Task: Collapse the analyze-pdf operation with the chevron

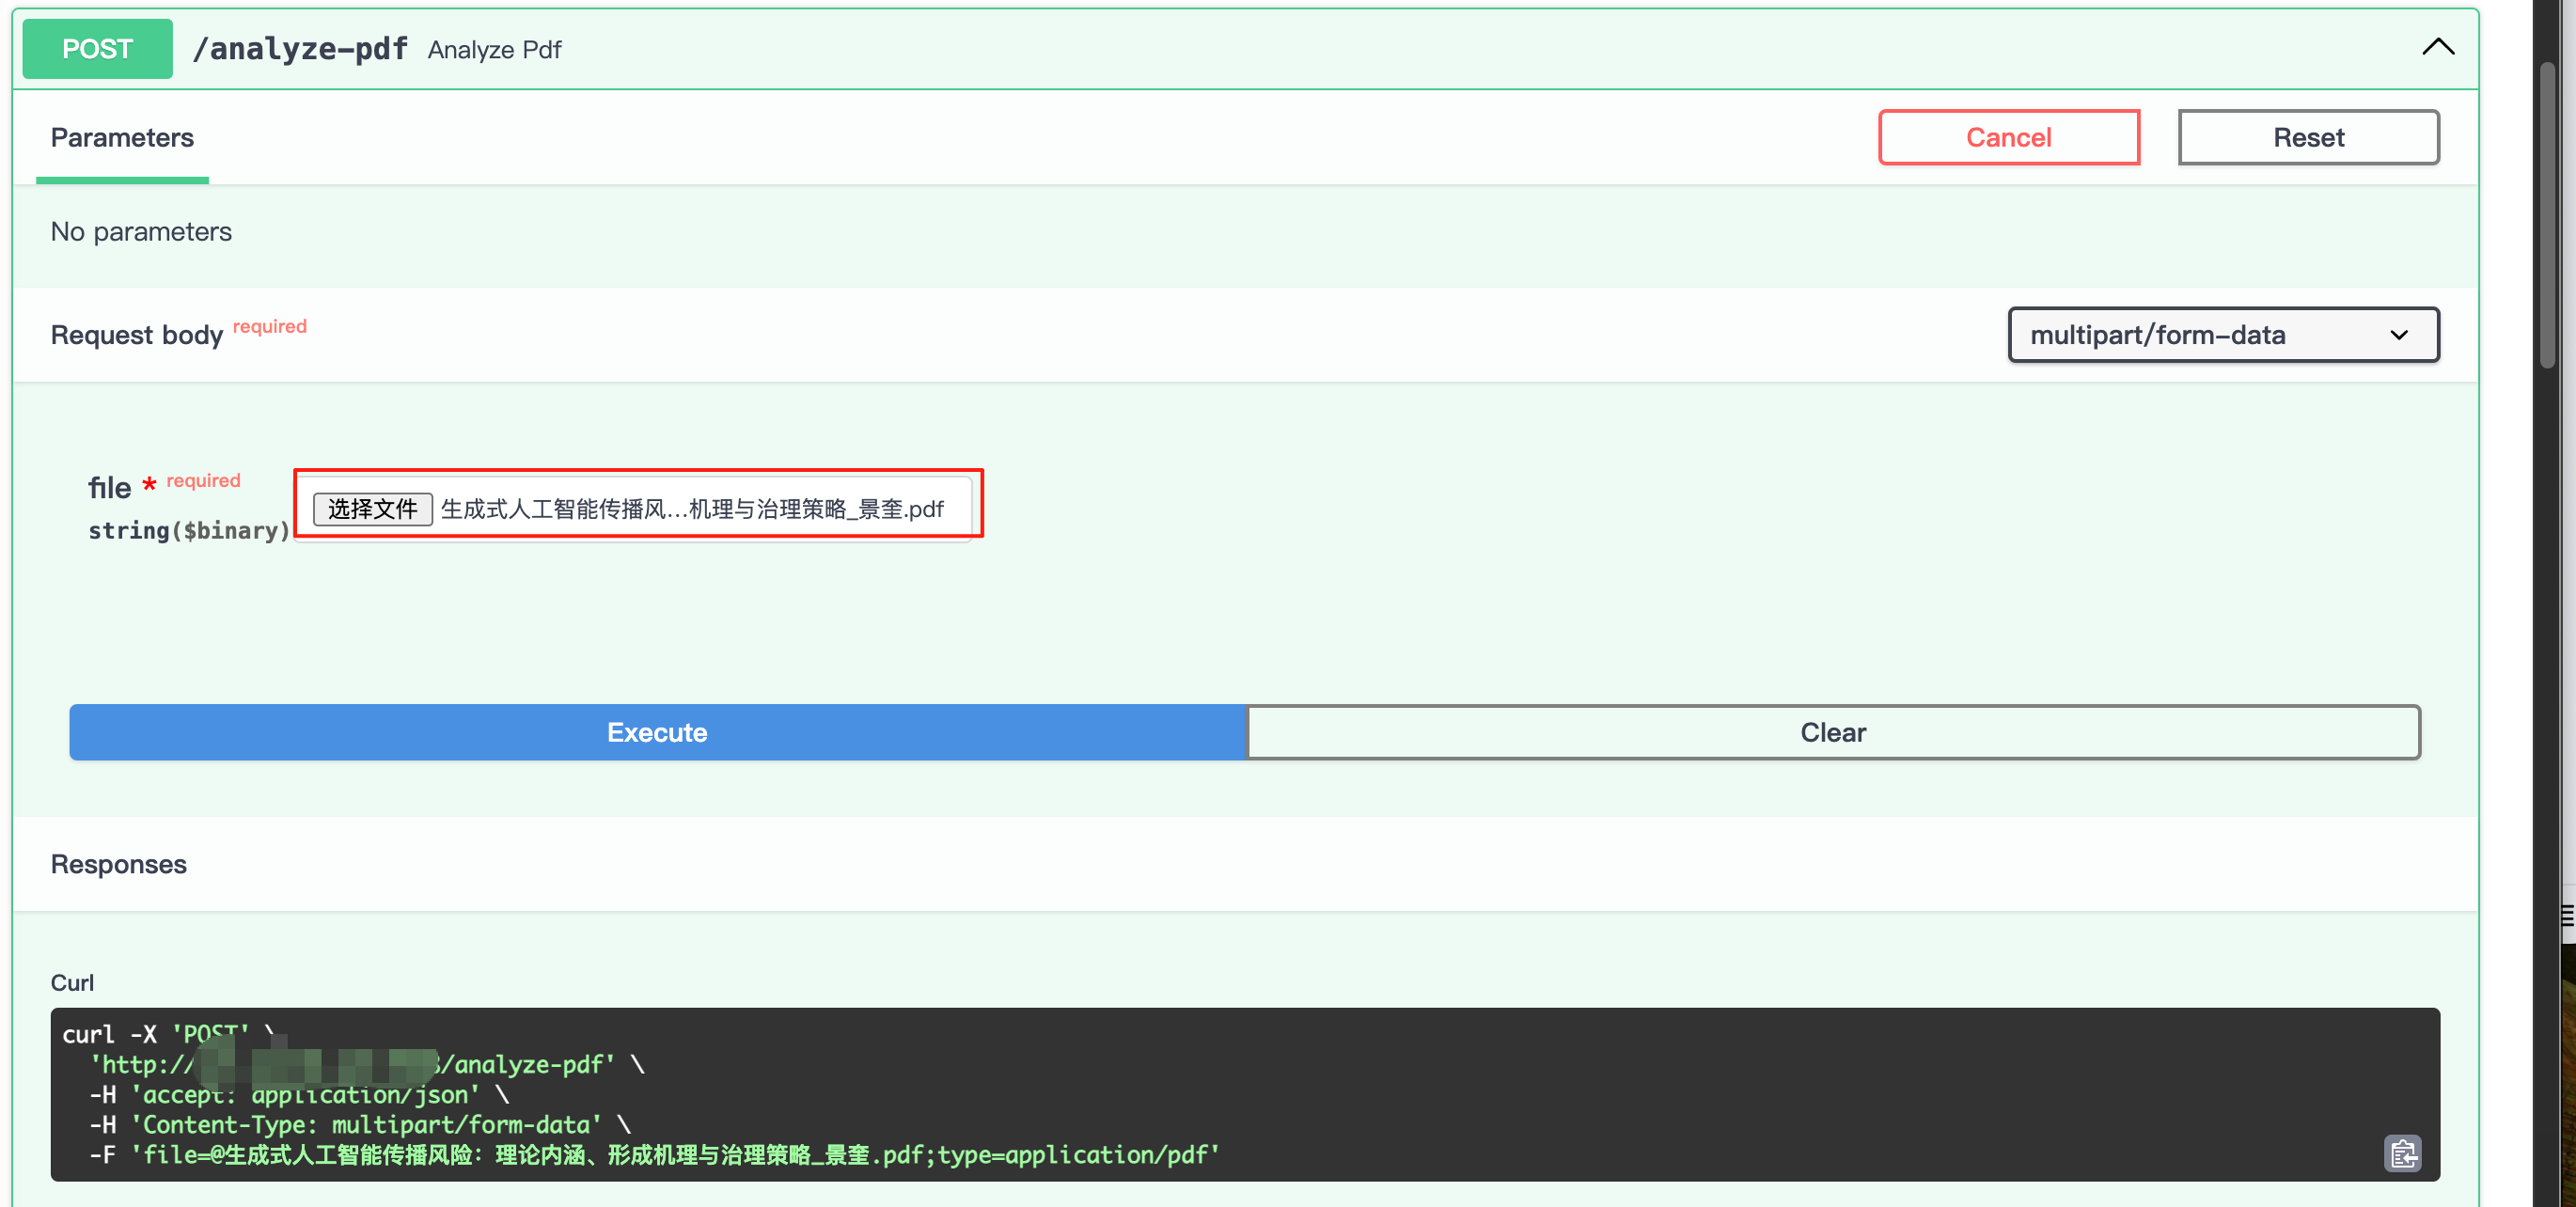Action: (2437, 47)
